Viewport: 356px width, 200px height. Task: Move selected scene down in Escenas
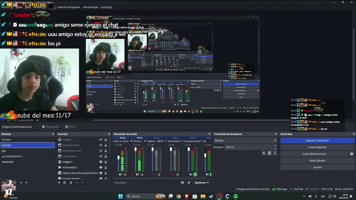[x=26, y=182]
